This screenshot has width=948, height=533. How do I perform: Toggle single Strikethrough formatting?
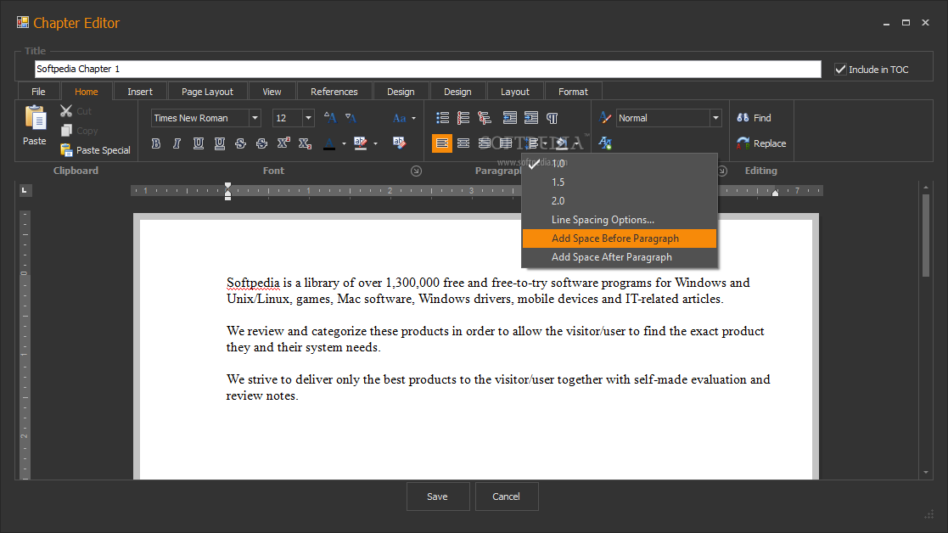coord(241,143)
